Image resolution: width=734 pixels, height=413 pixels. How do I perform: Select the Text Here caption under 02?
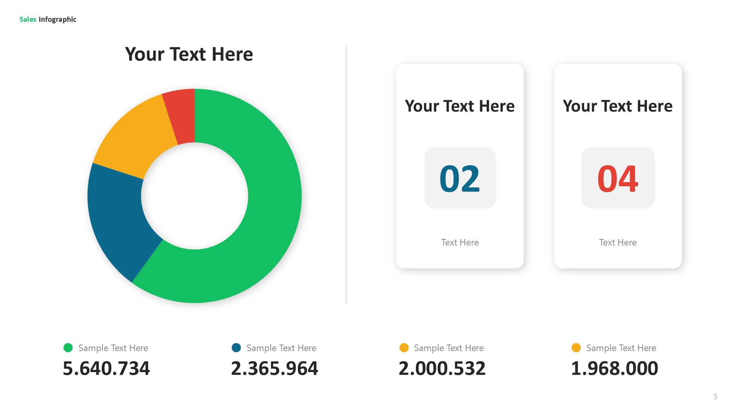click(x=460, y=242)
